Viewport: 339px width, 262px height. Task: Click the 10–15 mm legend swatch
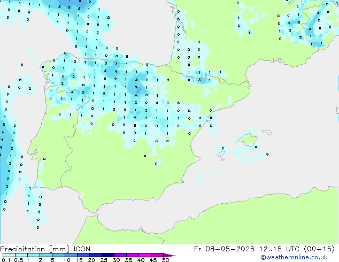point(71,255)
